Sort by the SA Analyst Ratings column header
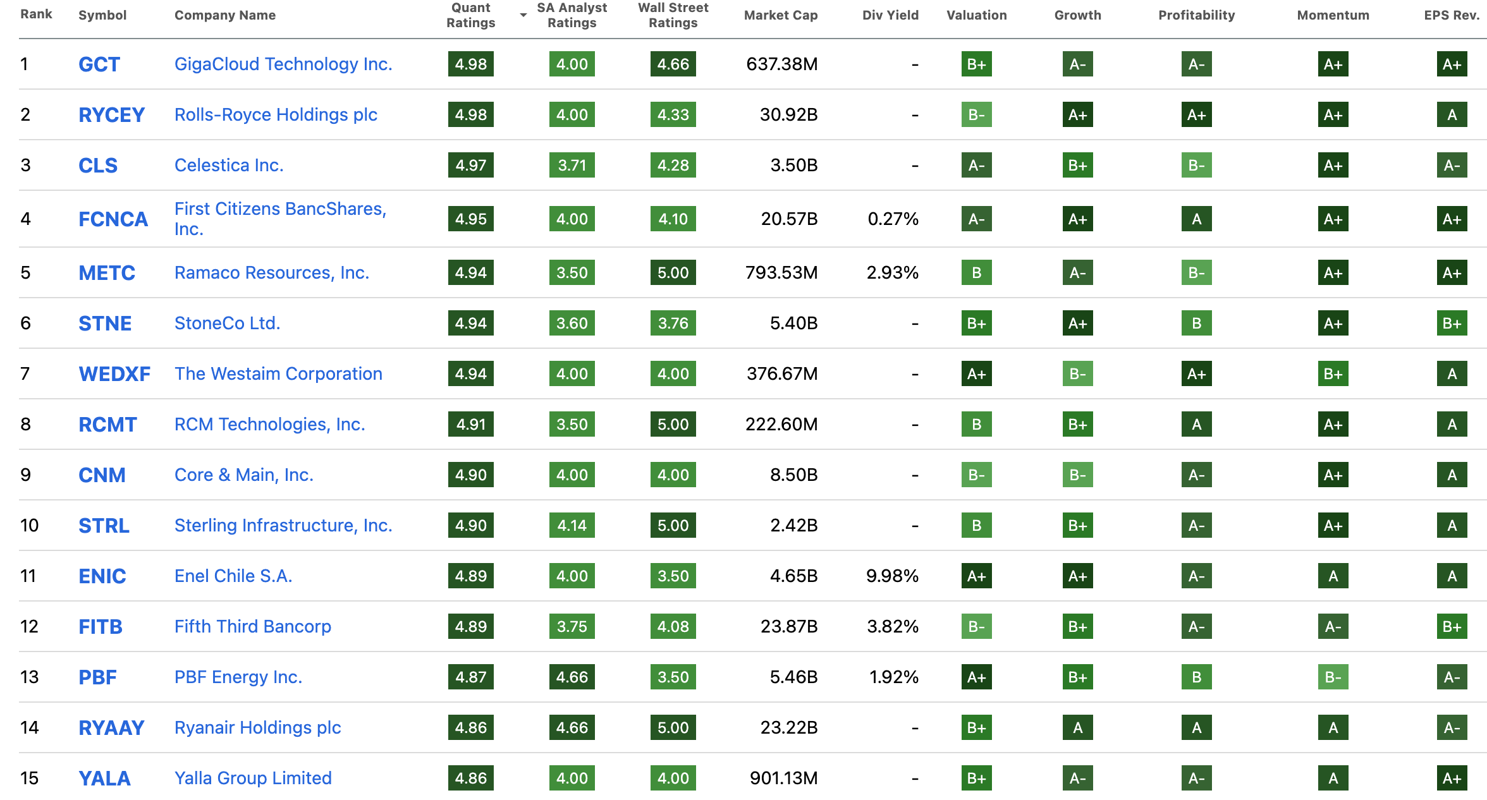This screenshot has height=800, width=1487. coord(572,15)
